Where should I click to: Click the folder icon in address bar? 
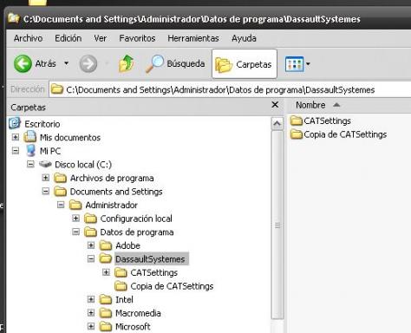57,89
